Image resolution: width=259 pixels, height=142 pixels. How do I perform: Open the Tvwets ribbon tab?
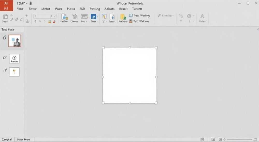pos(137,9)
